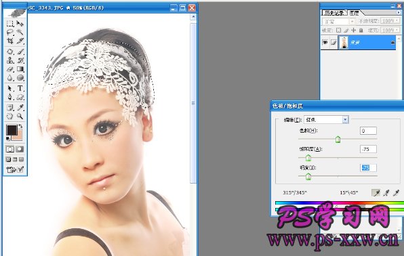Select the Lasso tool
Viewport: 404px width, 256px height.
click(9, 33)
